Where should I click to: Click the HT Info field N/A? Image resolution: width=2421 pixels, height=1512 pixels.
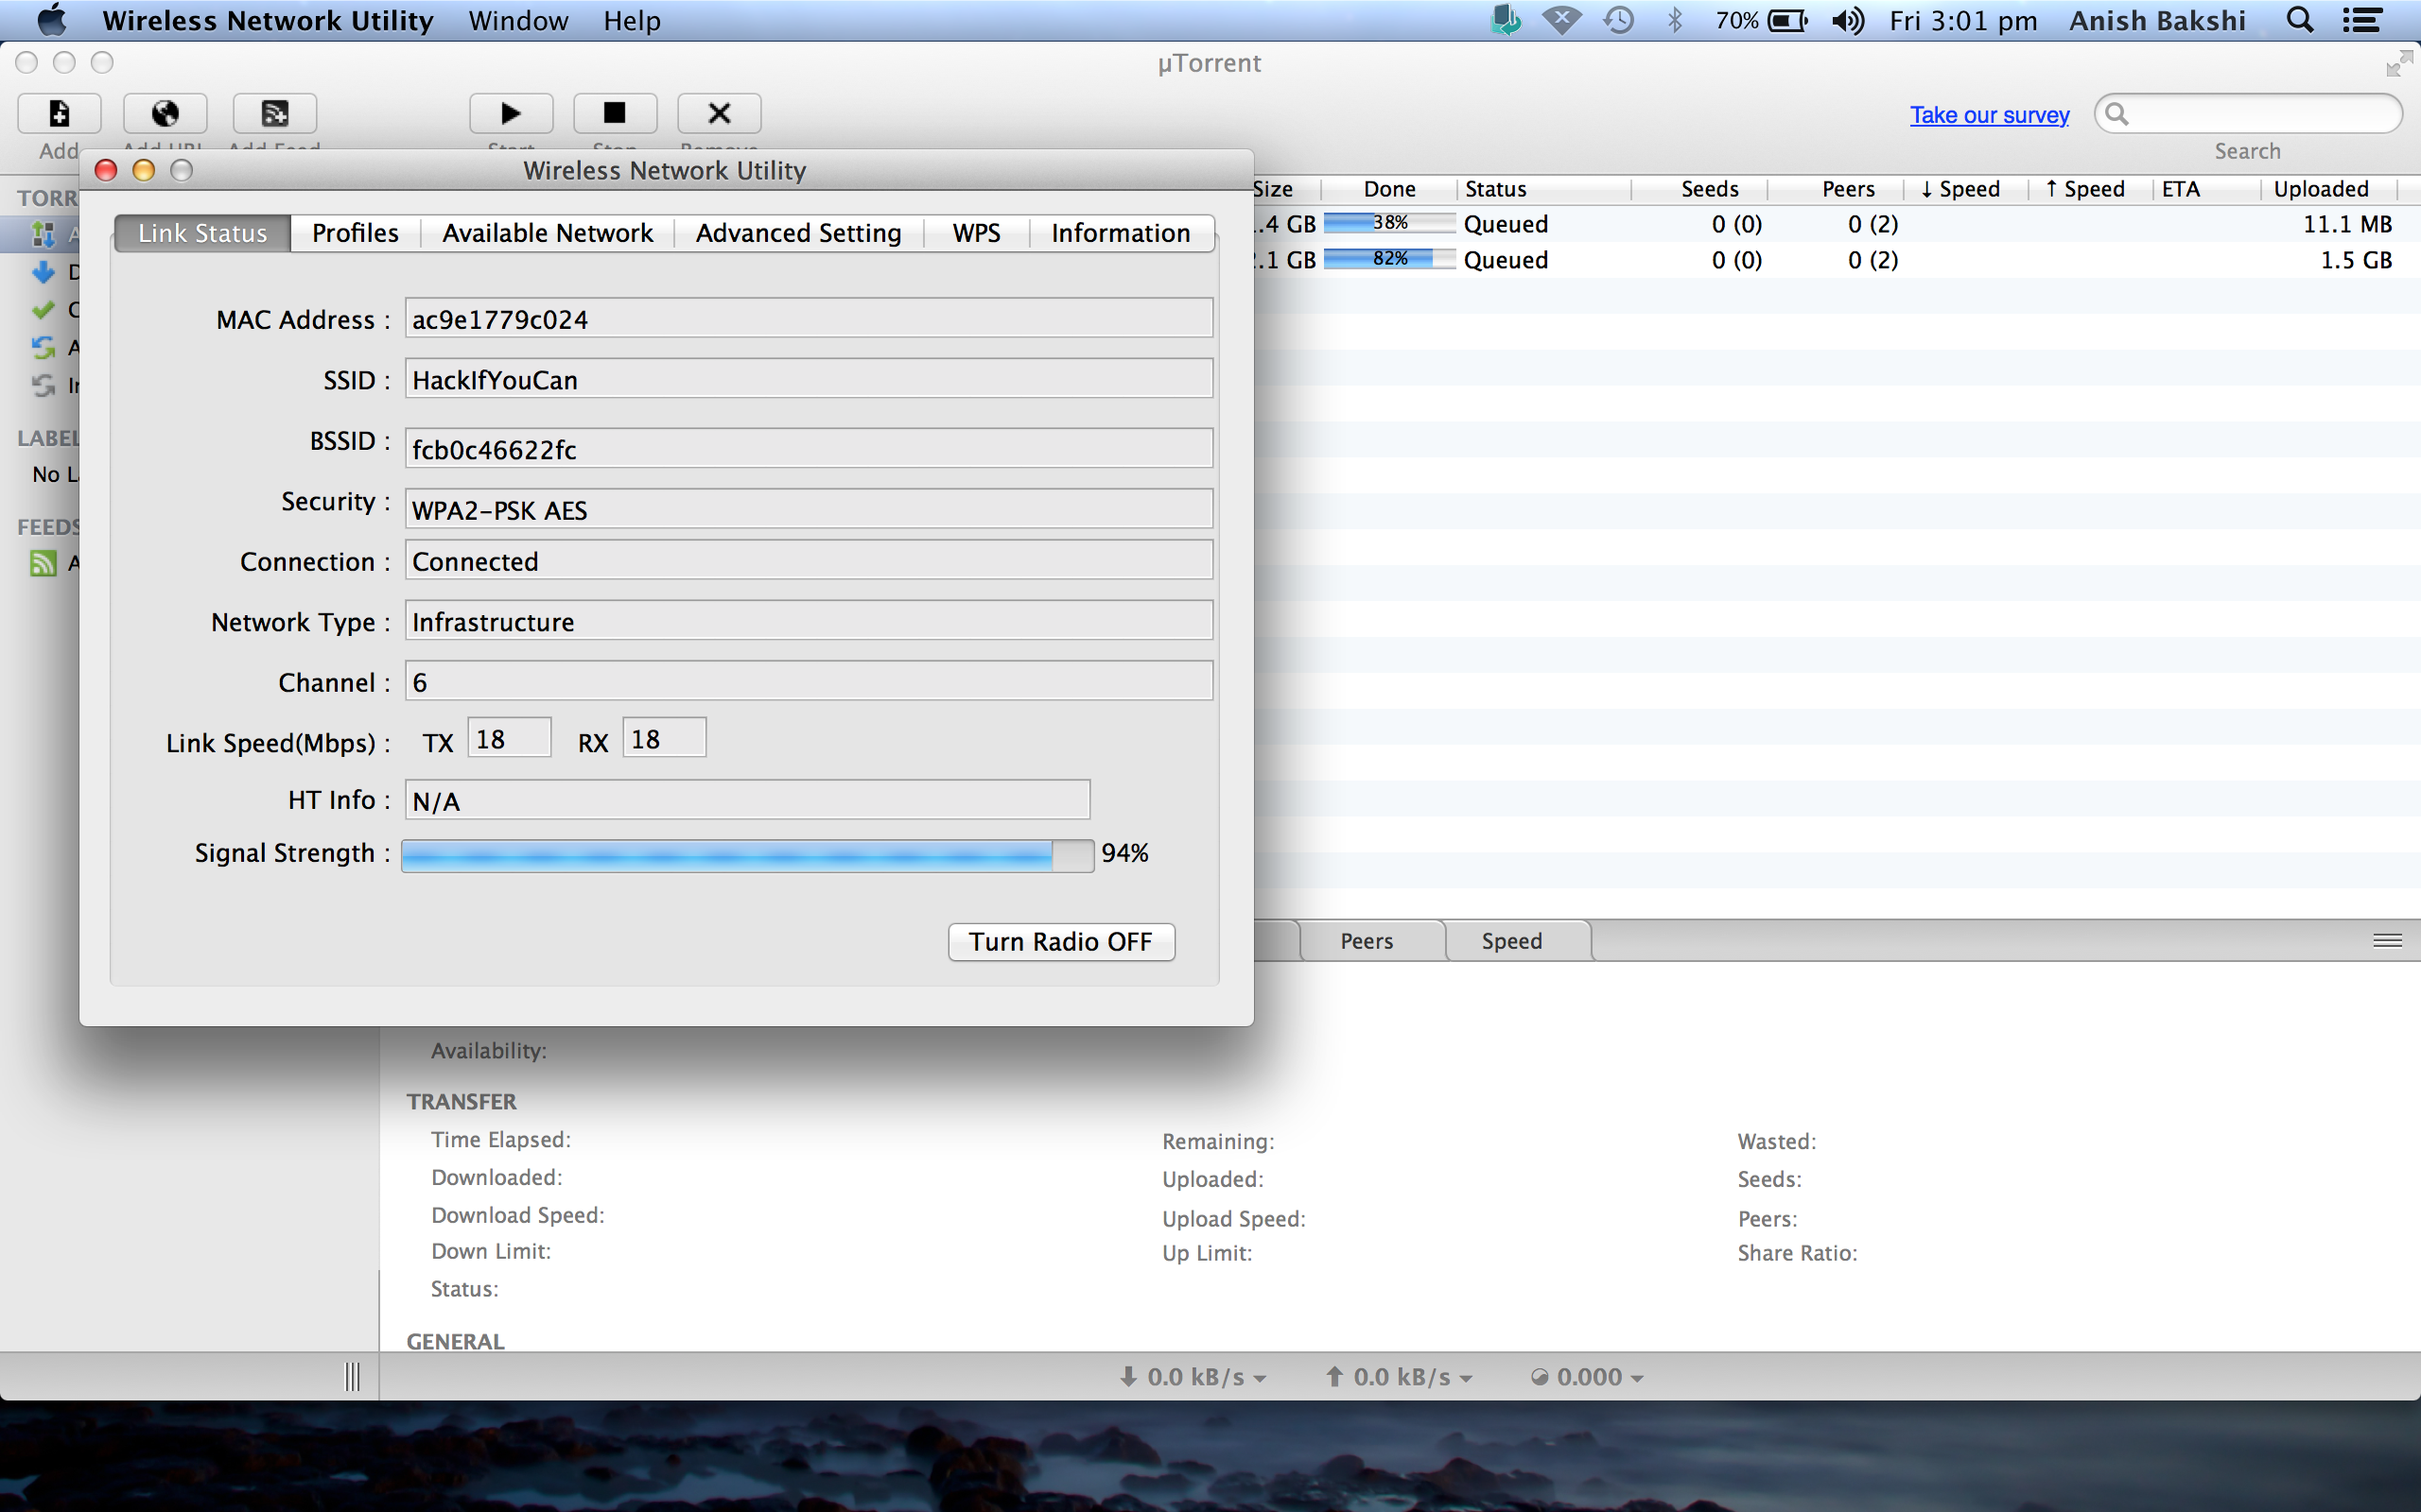coord(747,800)
